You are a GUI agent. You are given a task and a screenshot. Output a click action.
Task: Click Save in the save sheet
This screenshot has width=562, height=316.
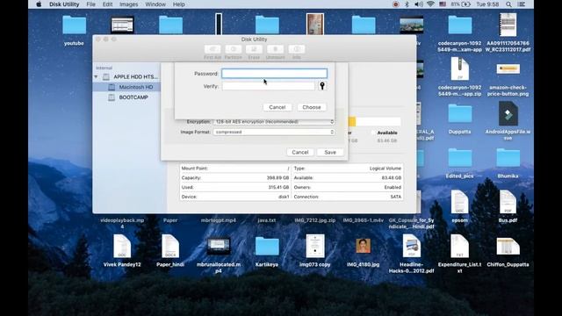330,152
